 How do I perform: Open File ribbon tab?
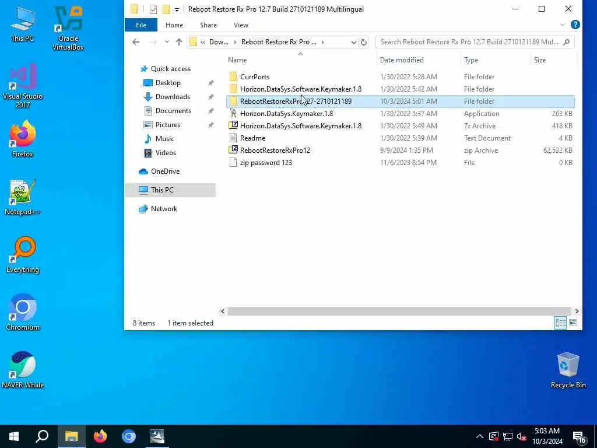point(141,25)
